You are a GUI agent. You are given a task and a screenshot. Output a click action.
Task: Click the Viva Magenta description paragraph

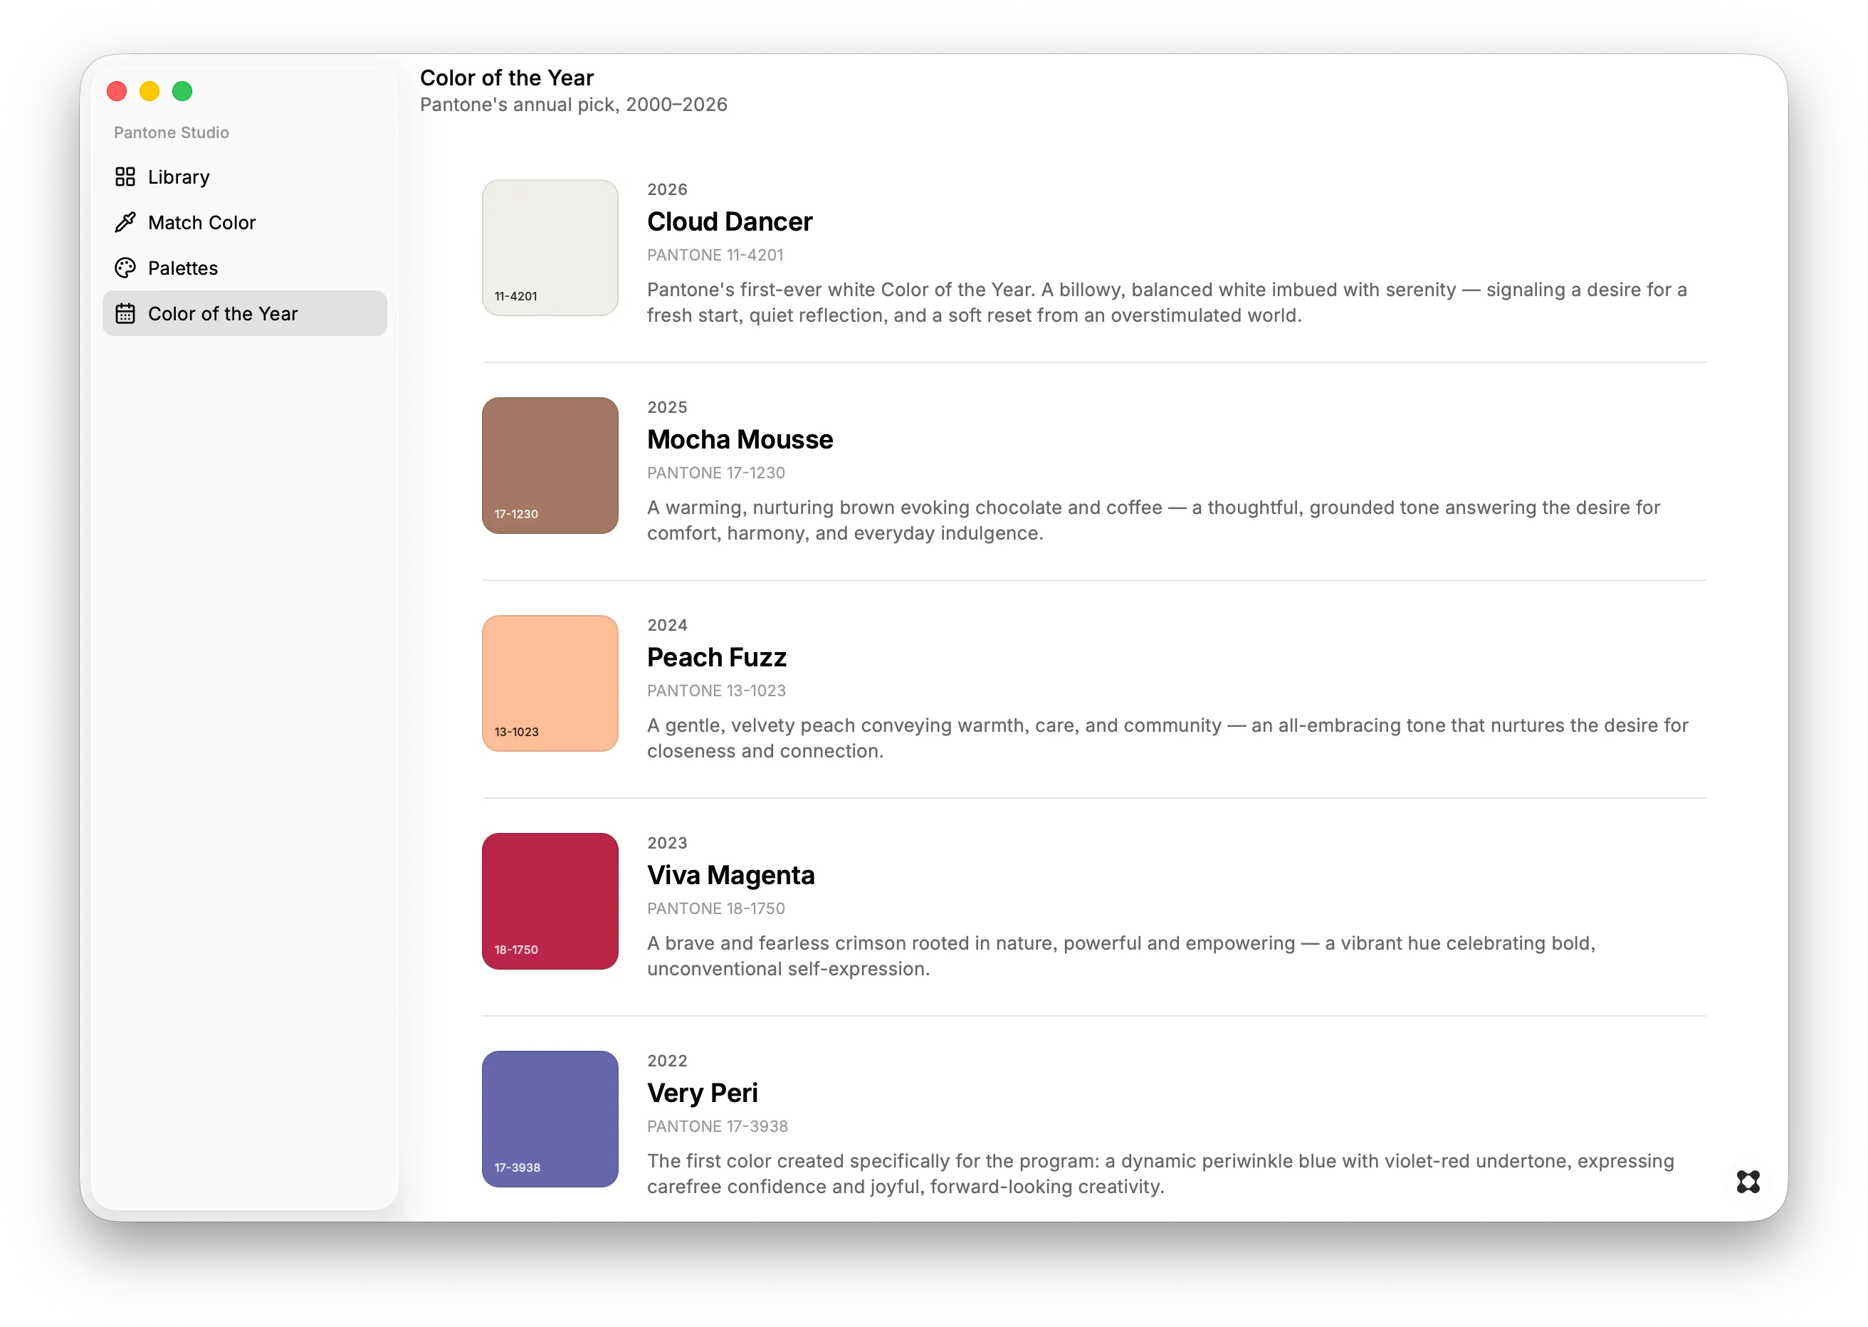point(1121,956)
